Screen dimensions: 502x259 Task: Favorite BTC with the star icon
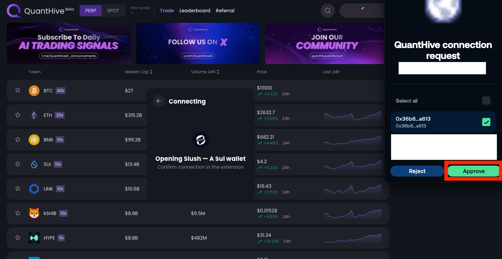click(x=18, y=90)
